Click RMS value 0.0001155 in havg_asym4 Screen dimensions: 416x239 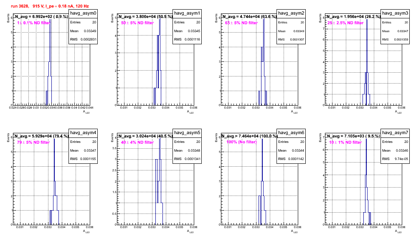[x=89, y=159]
